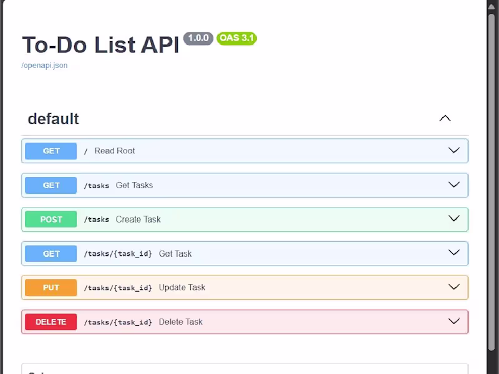Click the PUT badge on Update Task
Image resolution: width=499 pixels, height=374 pixels.
(50, 287)
